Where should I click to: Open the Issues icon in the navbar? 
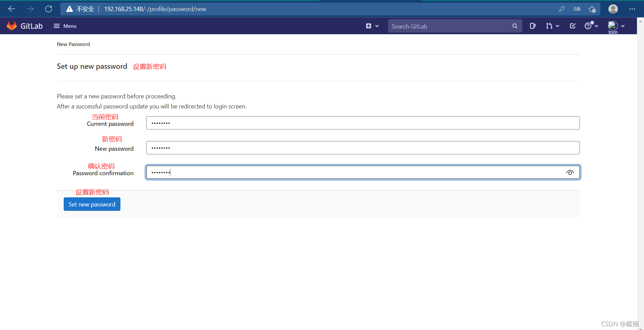(533, 26)
